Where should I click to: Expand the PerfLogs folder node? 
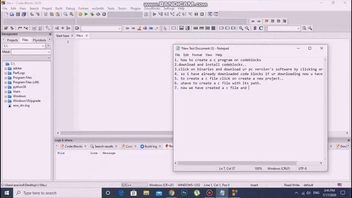[x=5, y=73]
